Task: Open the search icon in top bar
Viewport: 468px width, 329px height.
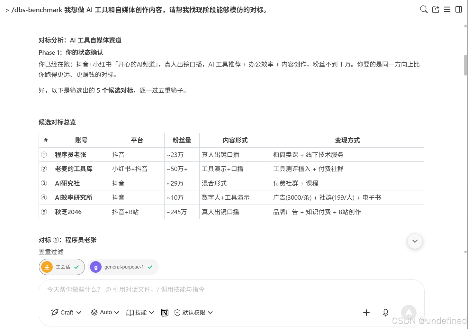Action: (424, 10)
